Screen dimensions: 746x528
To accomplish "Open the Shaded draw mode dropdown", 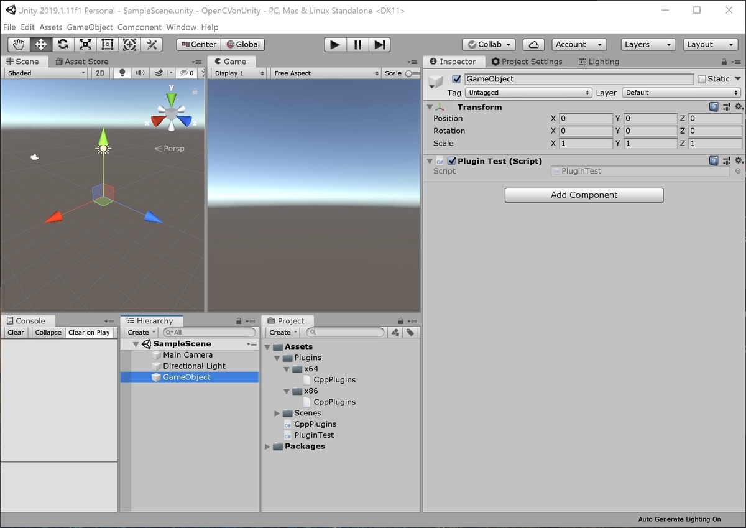I will coord(47,73).
